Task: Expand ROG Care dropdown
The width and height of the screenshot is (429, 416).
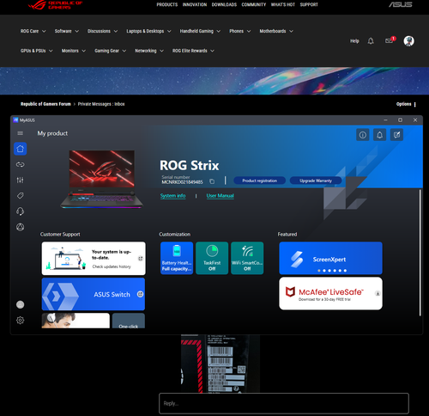Action: 33,31
